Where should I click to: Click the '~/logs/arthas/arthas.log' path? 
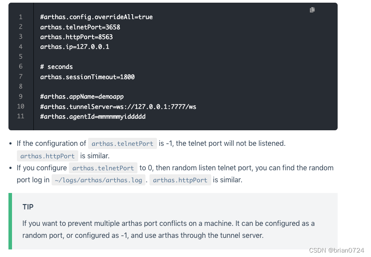(x=98, y=180)
